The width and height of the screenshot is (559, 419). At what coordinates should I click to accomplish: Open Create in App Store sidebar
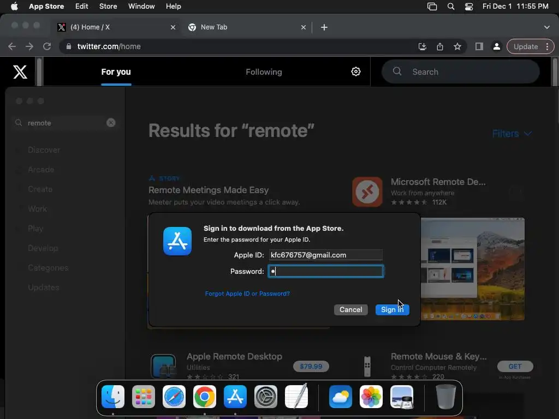(x=40, y=189)
